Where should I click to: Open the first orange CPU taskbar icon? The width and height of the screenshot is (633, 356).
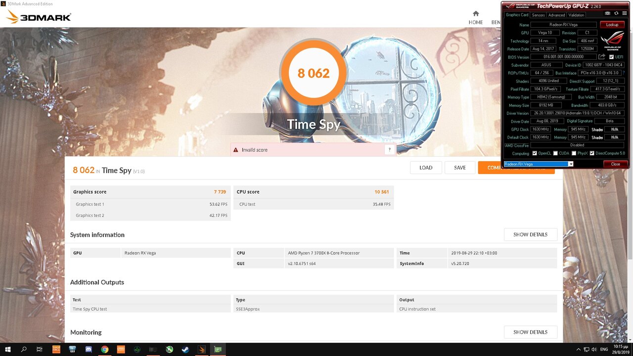coord(56,349)
